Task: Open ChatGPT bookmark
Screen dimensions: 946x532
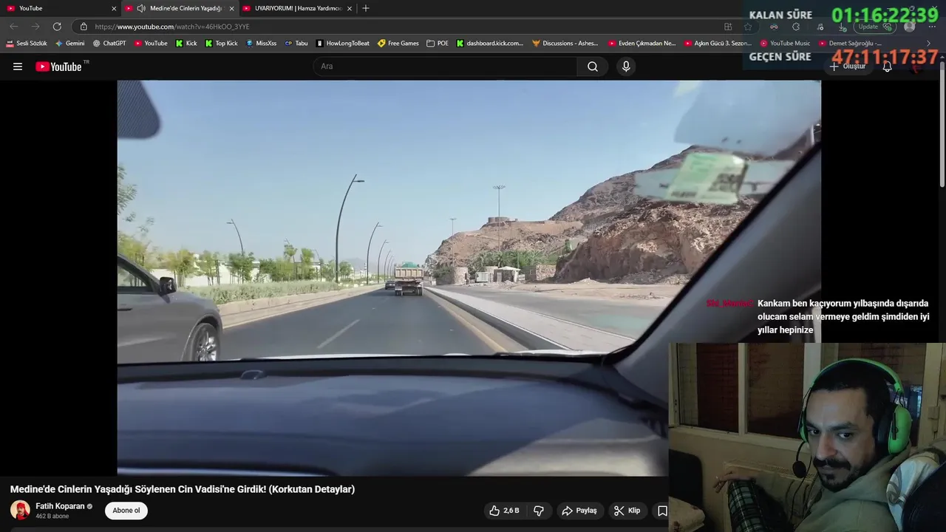Action: coord(109,44)
